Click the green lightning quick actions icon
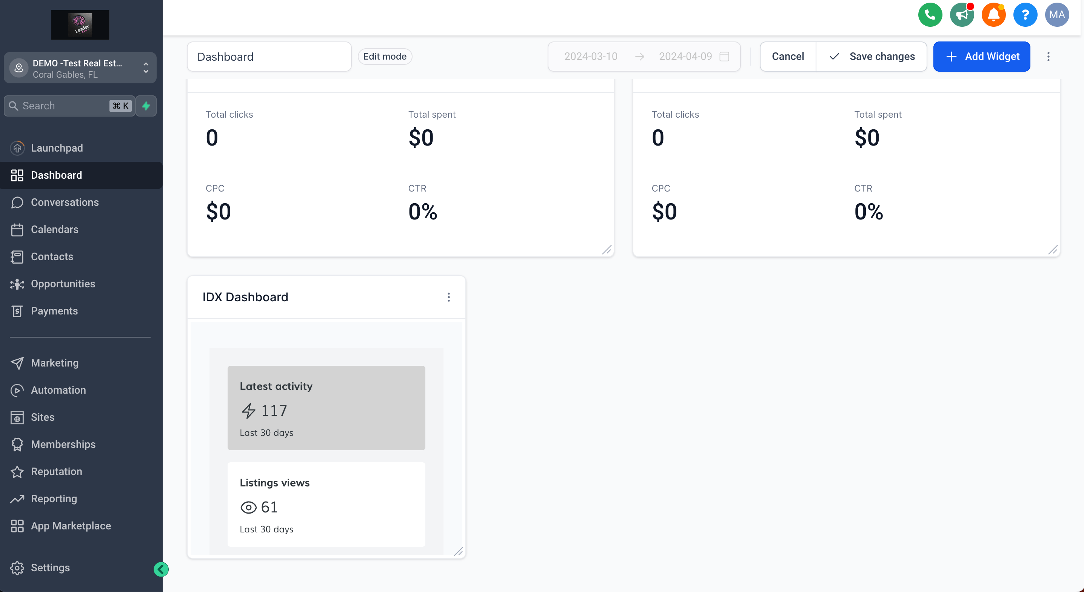Viewport: 1084px width, 592px height. (x=146, y=106)
